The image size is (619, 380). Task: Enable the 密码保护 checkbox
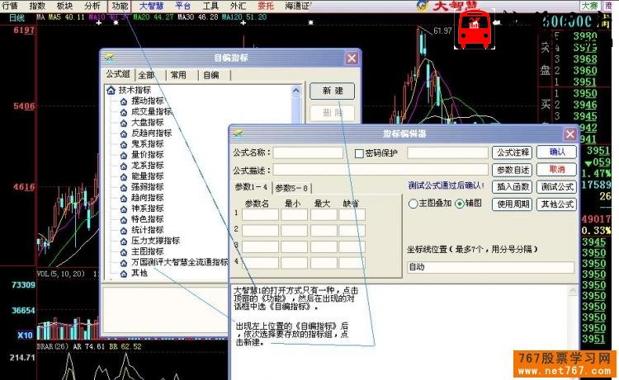[359, 152]
